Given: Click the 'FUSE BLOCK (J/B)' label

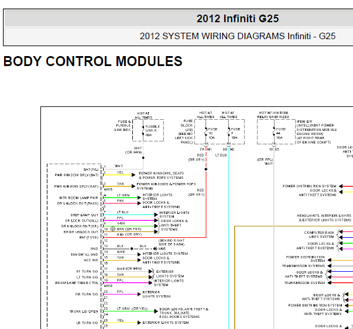Looking at the screenshot, I should (x=188, y=126).
